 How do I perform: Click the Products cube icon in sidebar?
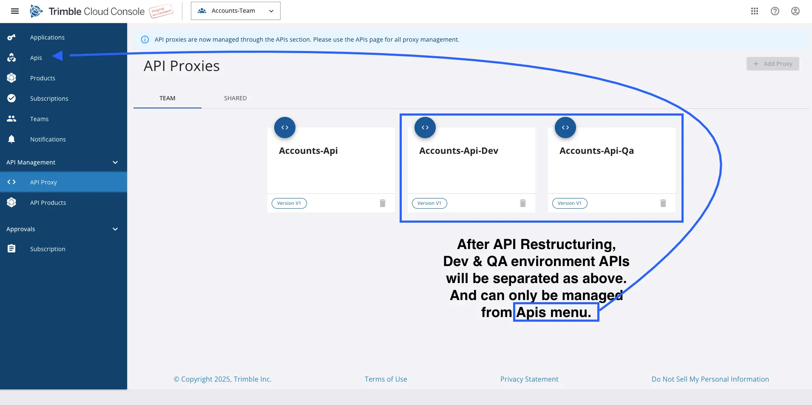click(11, 78)
